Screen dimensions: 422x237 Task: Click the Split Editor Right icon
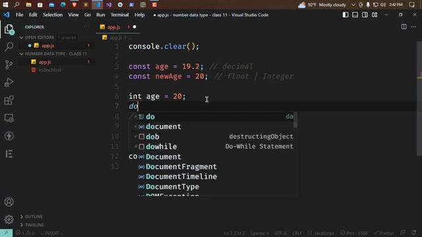pos(404,27)
